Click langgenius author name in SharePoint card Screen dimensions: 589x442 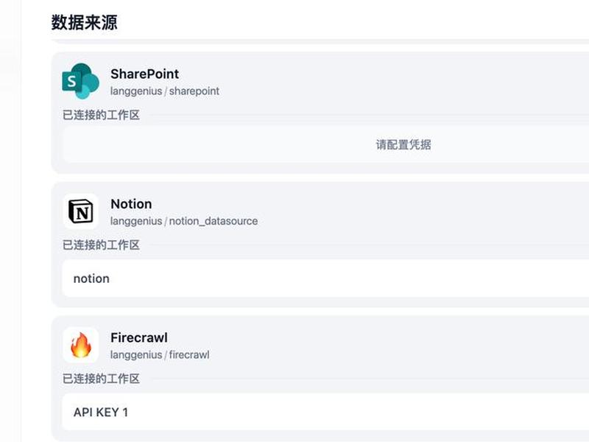click(x=136, y=91)
